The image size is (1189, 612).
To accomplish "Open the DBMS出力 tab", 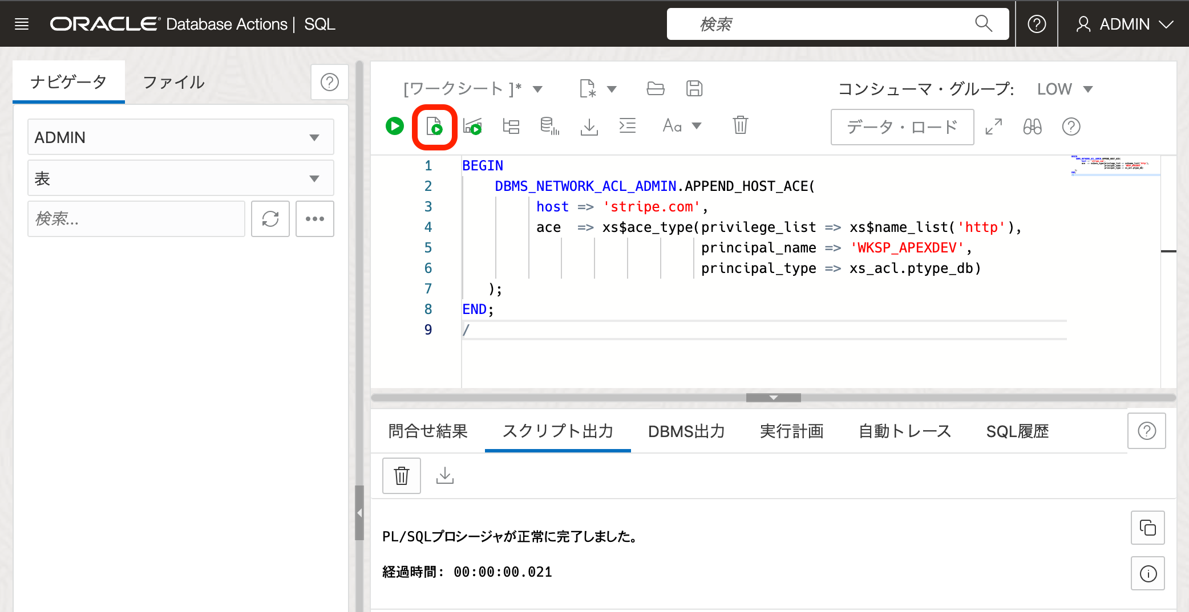I will click(686, 431).
